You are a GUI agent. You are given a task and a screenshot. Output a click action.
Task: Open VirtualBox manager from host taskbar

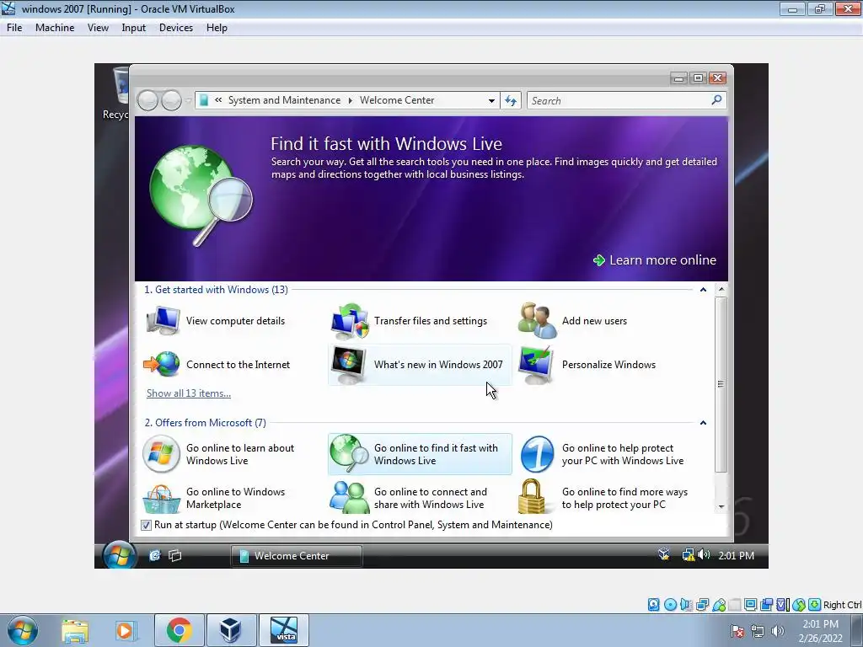231,630
